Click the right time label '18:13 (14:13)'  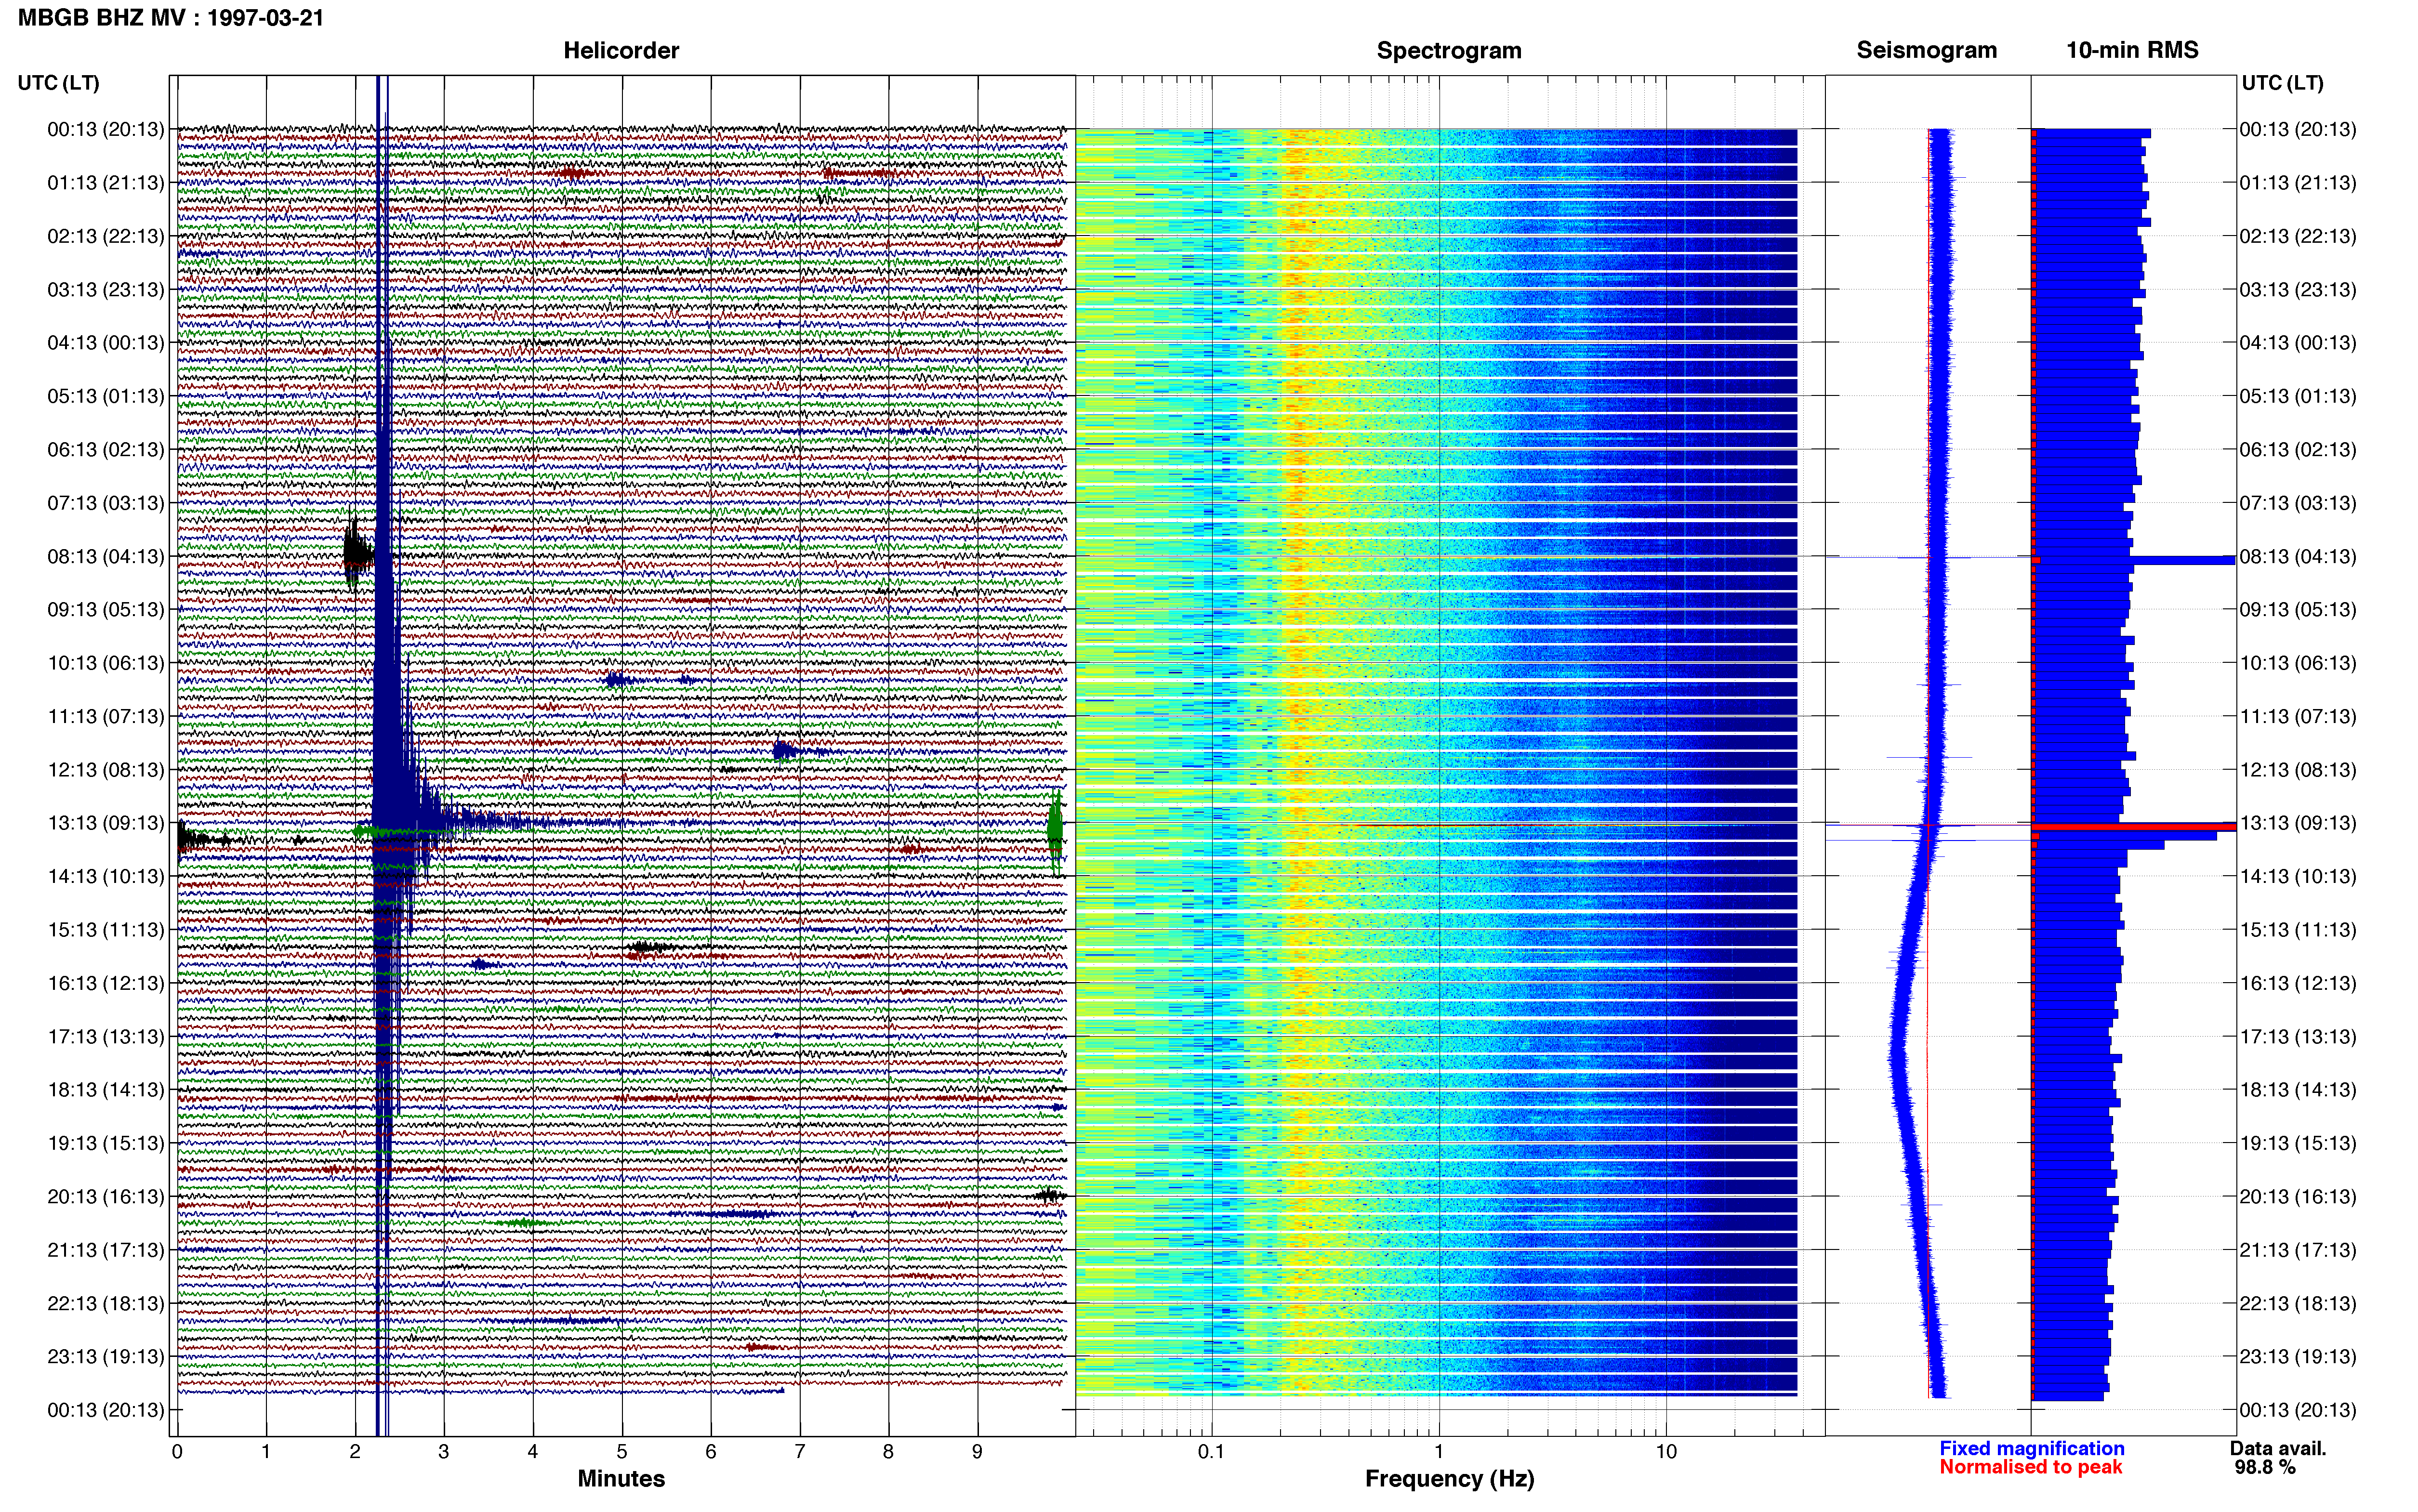(x=2298, y=1090)
